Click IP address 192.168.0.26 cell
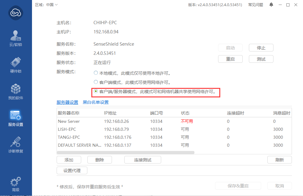The height and width of the screenshot is (196, 303). [116, 121]
